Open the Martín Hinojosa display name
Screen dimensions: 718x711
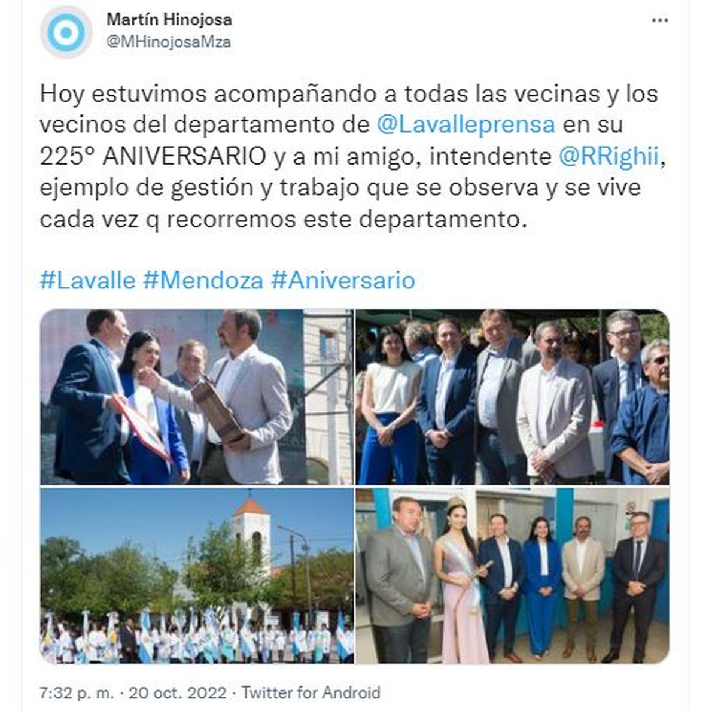pos(169,19)
